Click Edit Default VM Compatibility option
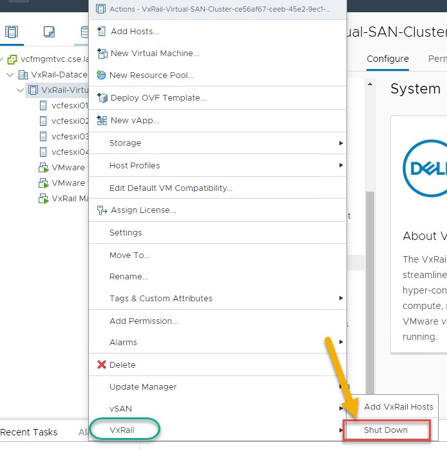Image resolution: width=447 pixels, height=449 pixels. (171, 188)
